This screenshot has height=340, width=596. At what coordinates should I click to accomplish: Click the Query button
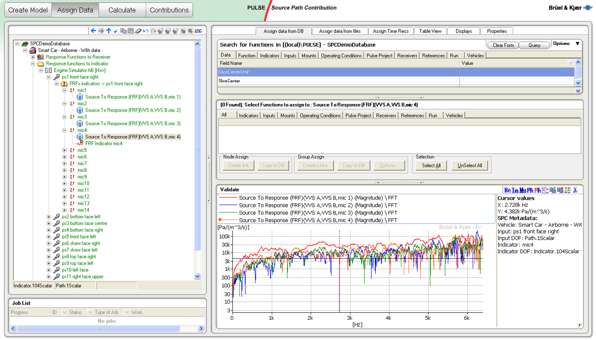tap(534, 45)
